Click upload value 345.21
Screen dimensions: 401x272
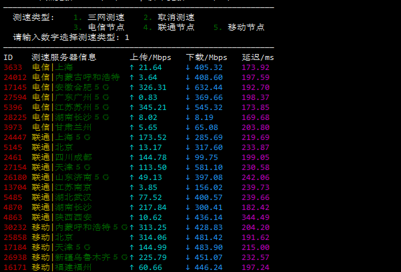pos(153,107)
